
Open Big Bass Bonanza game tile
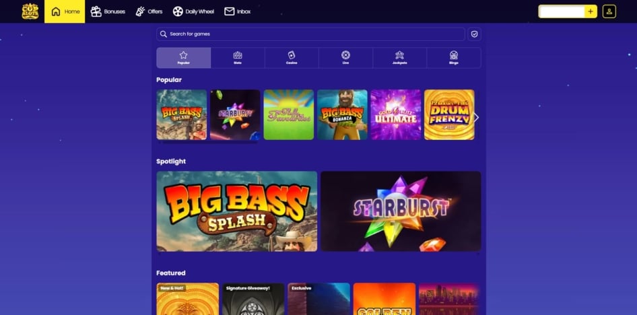coord(342,114)
